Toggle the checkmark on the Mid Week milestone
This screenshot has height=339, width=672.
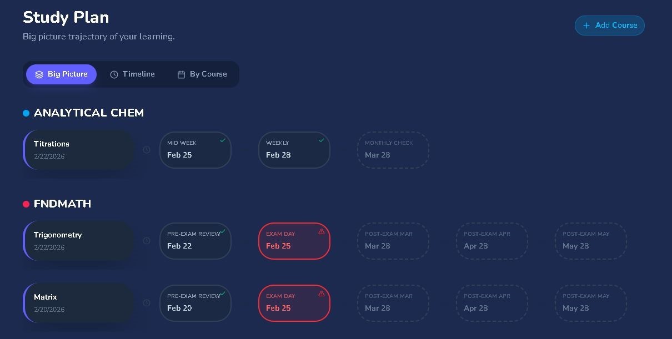[x=223, y=140]
